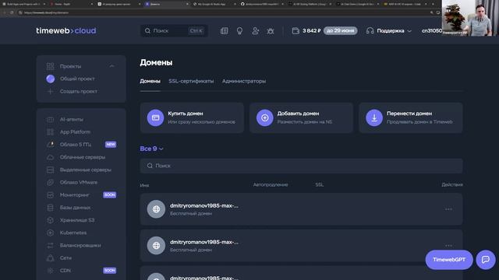Click Перенести домен button
Image resolution: width=499 pixels, height=280 pixels.
pyautogui.click(x=411, y=117)
